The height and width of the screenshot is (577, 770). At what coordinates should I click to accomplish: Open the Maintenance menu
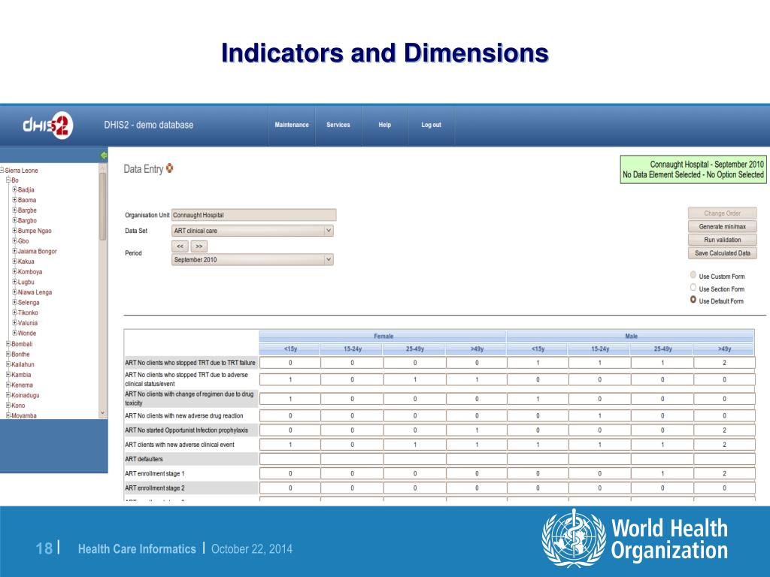pyautogui.click(x=292, y=125)
